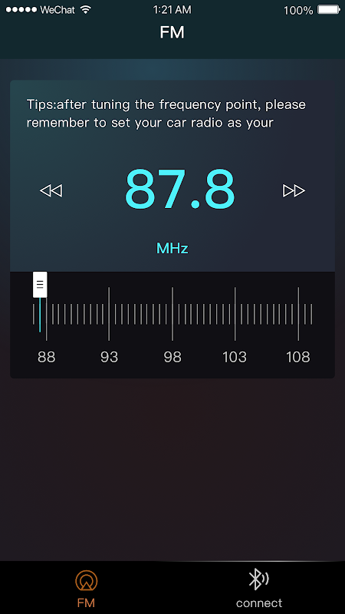
Task: Select the 103 mark on frequency scale
Action: (235, 357)
